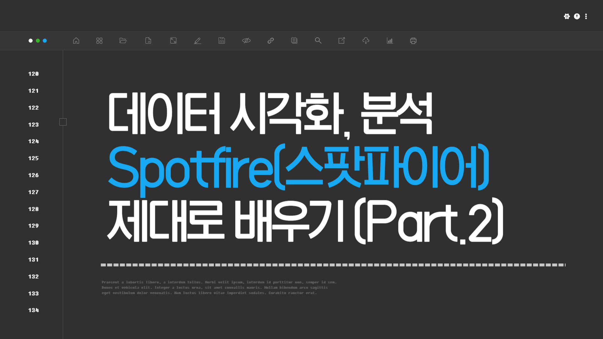Select line number 122
Image resolution: width=603 pixels, height=339 pixels.
(x=34, y=108)
